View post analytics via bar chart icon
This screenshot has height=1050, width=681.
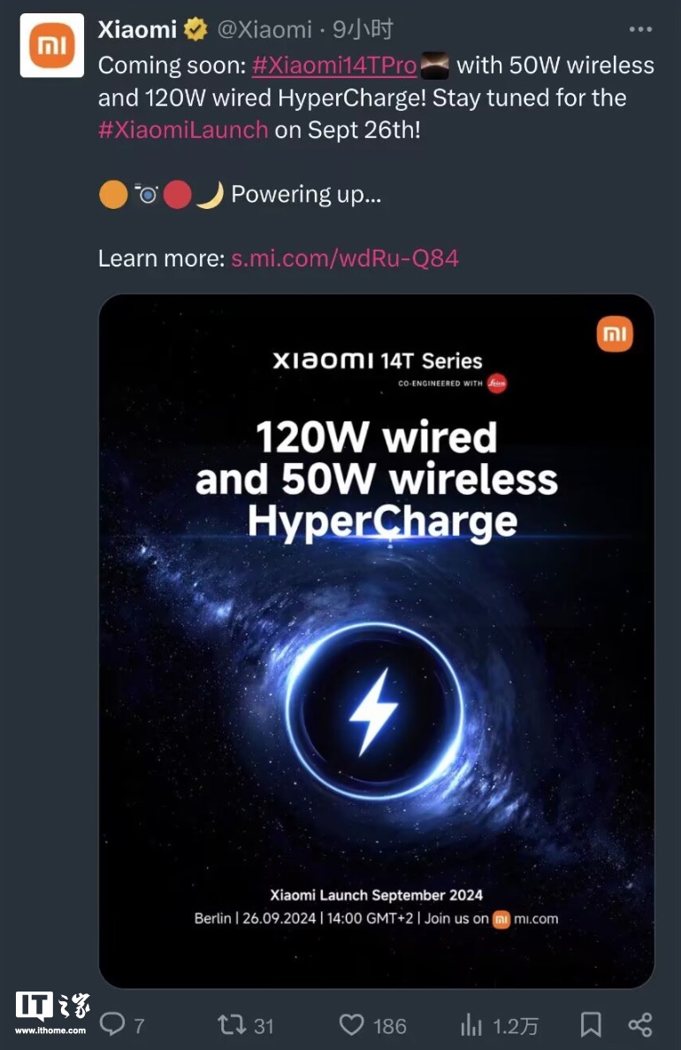coord(471,1025)
